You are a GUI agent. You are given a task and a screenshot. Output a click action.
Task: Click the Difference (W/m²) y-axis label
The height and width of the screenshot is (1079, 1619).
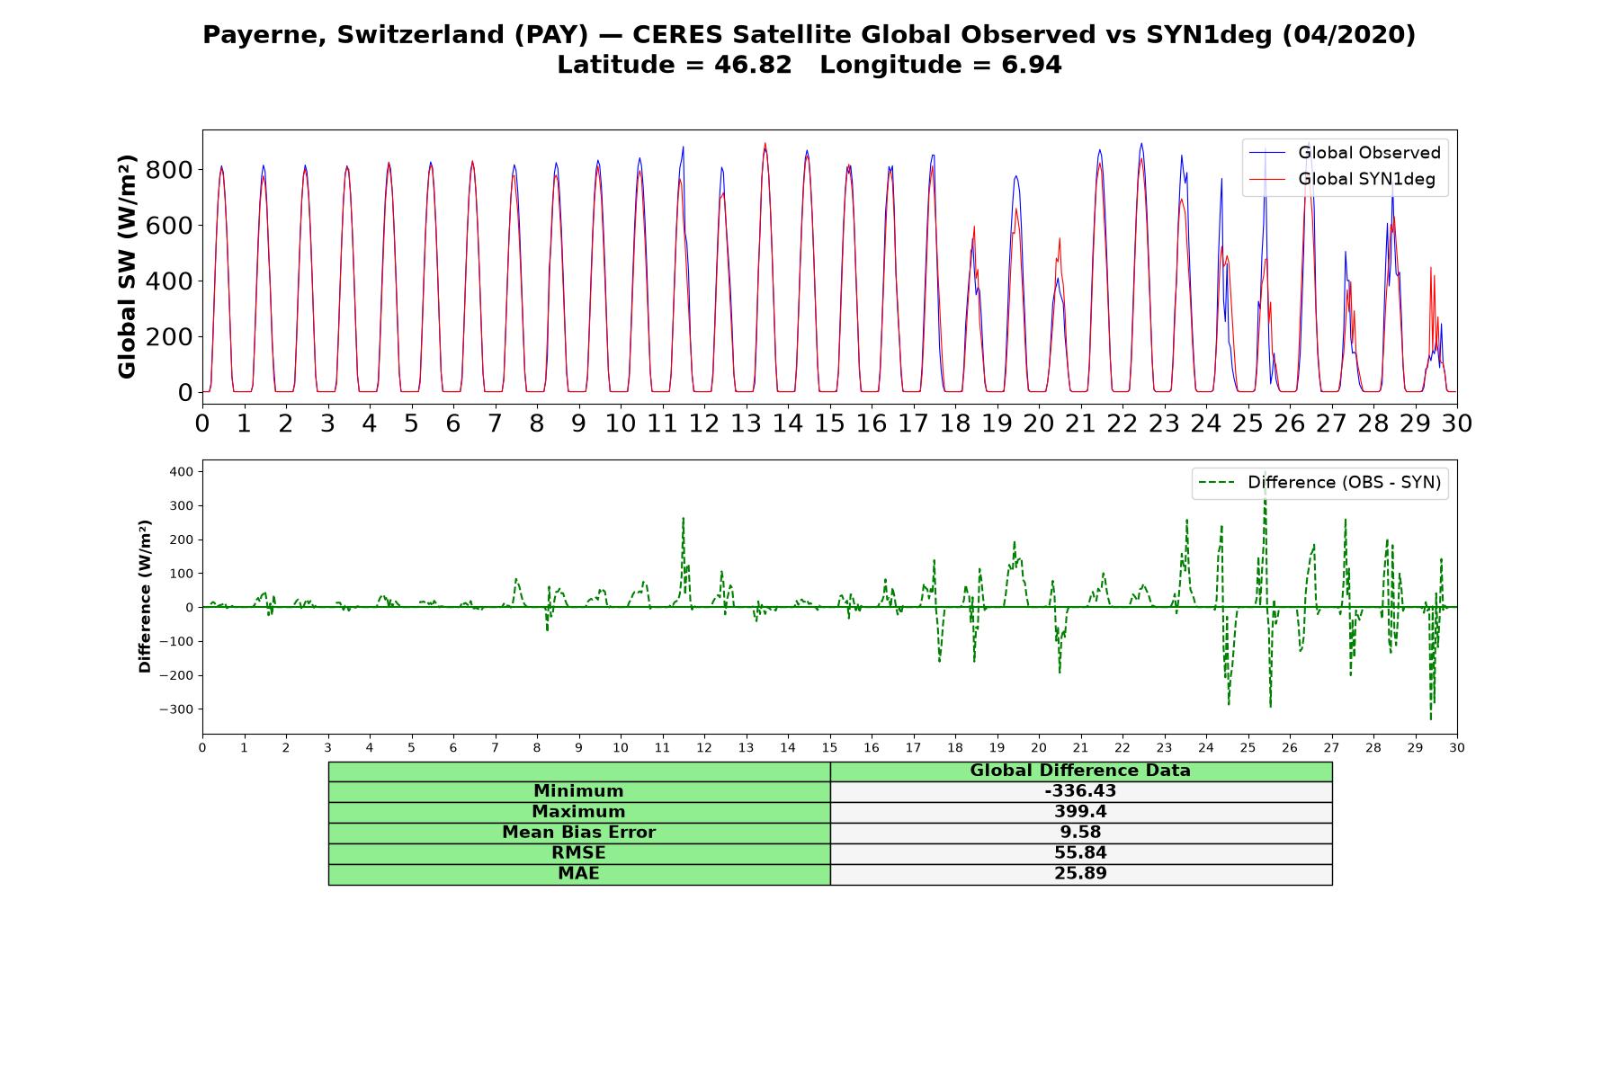(x=145, y=597)
